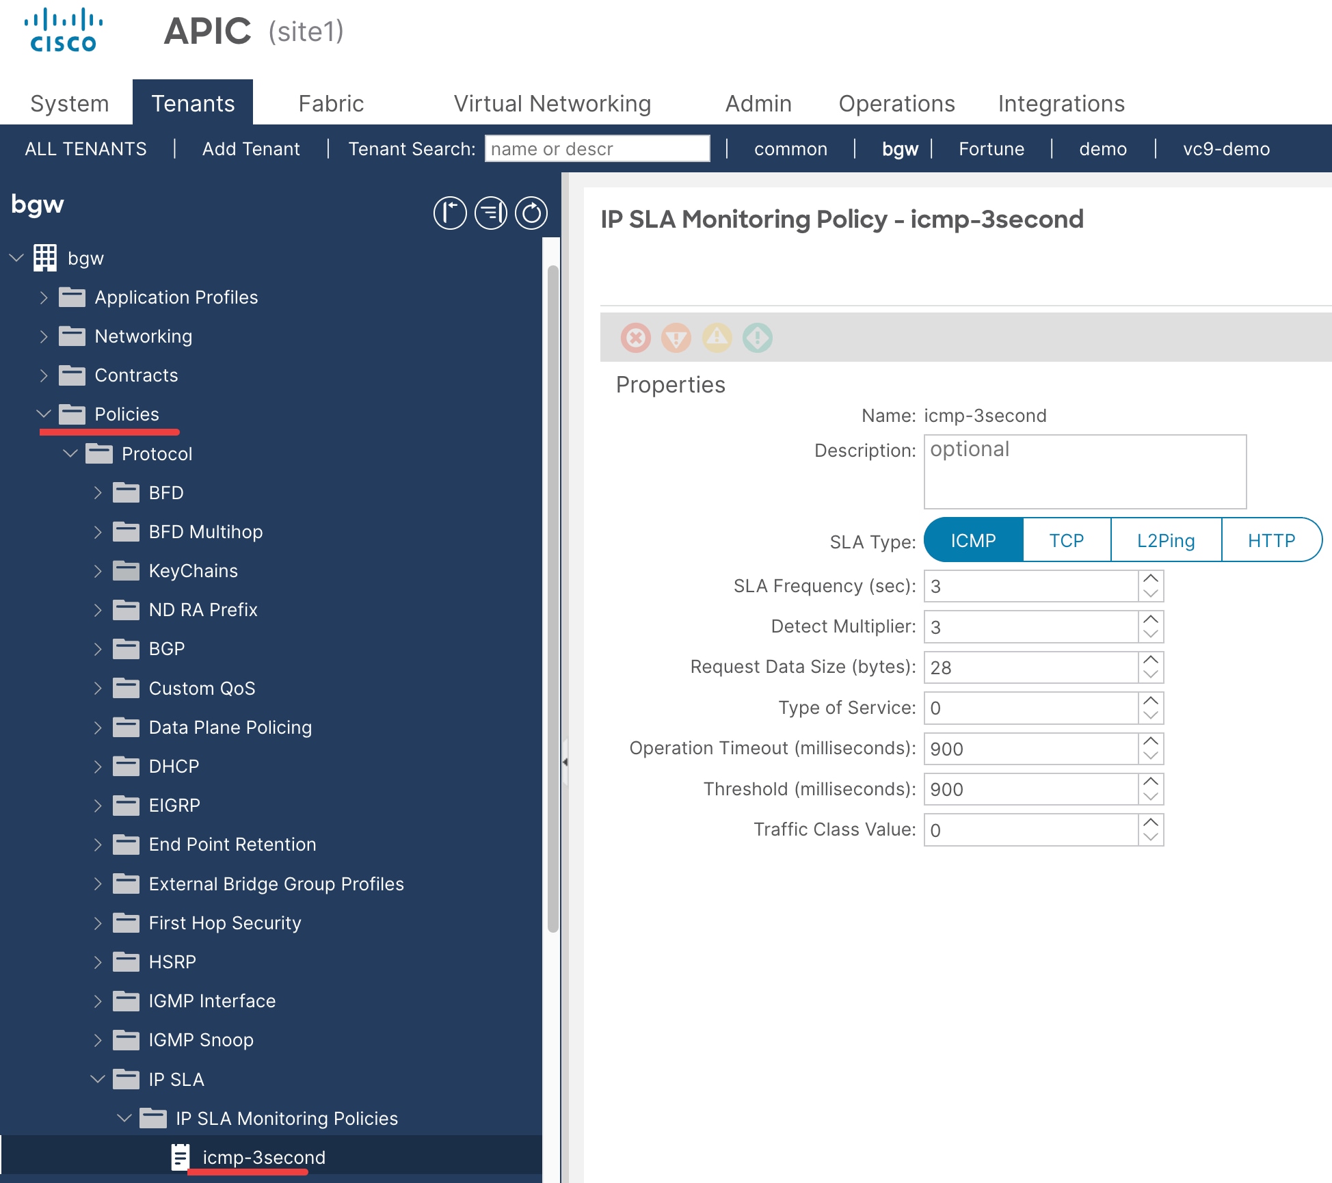Click the Application Profiles folder icon
Image resolution: width=1332 pixels, height=1183 pixels.
pos(72,297)
